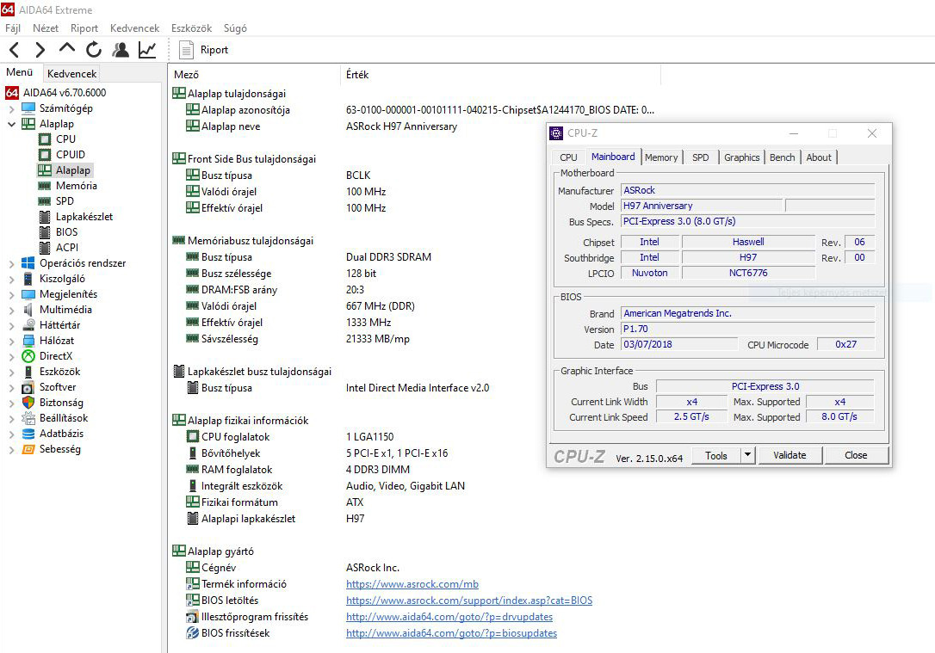Click the Érték column header
The image size is (935, 653).
pyautogui.click(x=356, y=75)
